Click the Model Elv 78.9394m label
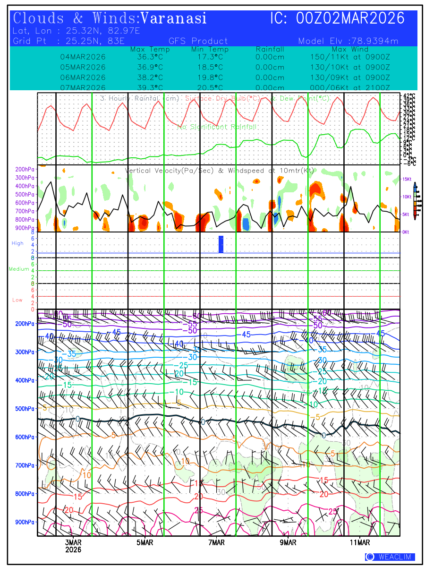 (348, 41)
